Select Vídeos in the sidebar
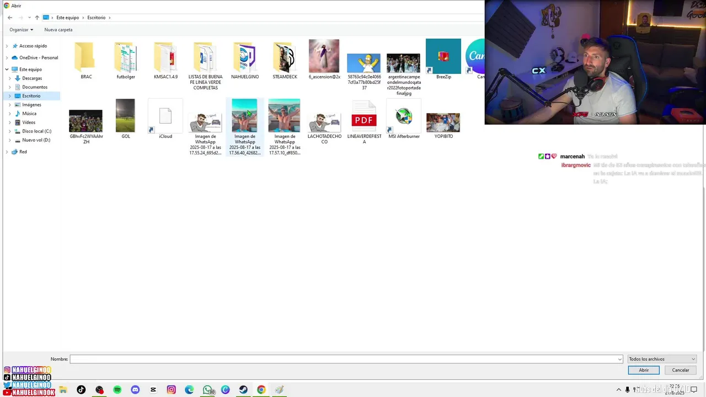Image resolution: width=706 pixels, height=397 pixels. [29, 122]
